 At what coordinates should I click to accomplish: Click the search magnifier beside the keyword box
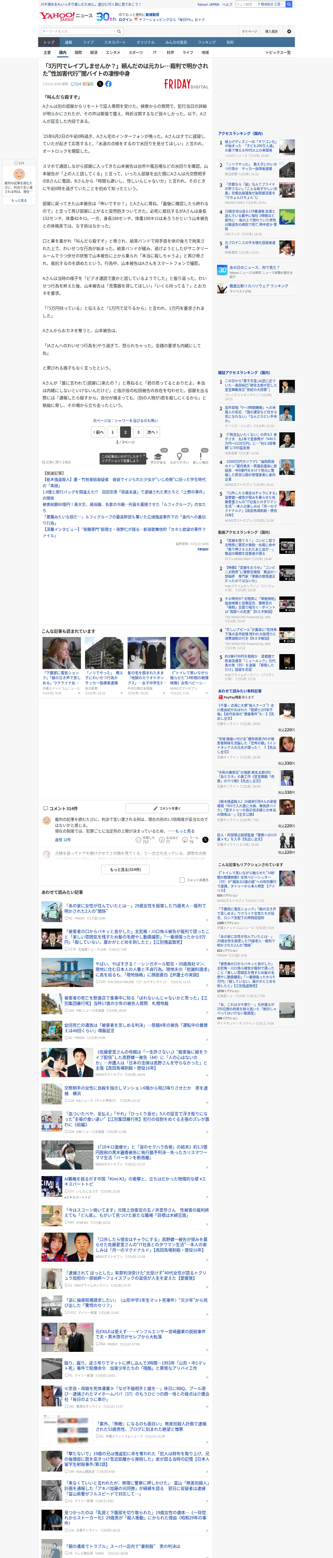click(x=119, y=31)
